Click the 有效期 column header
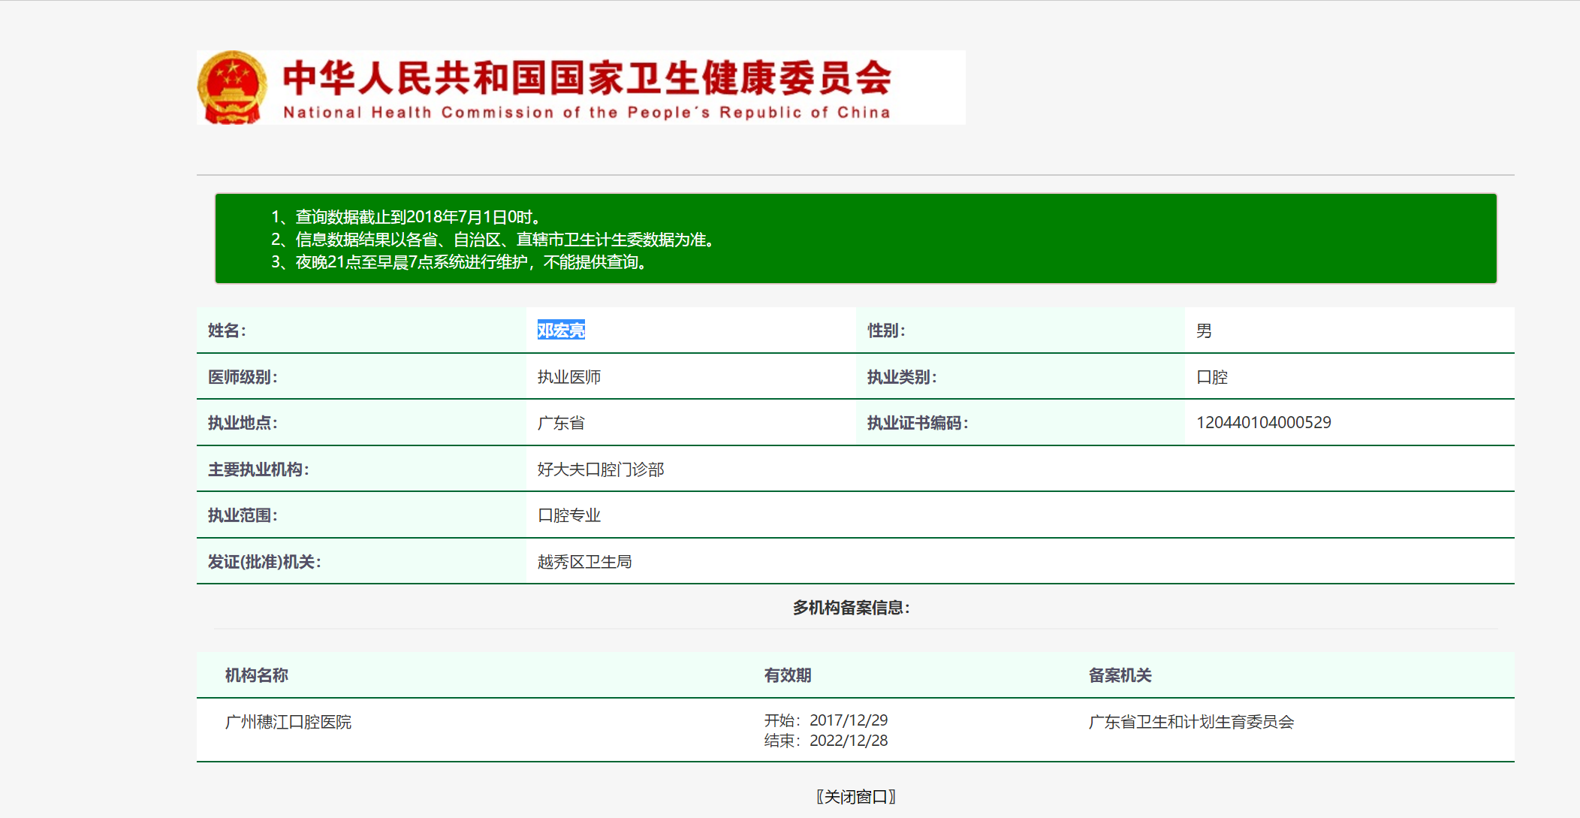1580x818 pixels. point(788,675)
